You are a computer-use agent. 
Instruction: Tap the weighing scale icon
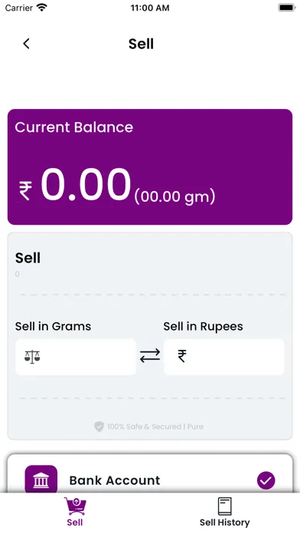tap(32, 357)
